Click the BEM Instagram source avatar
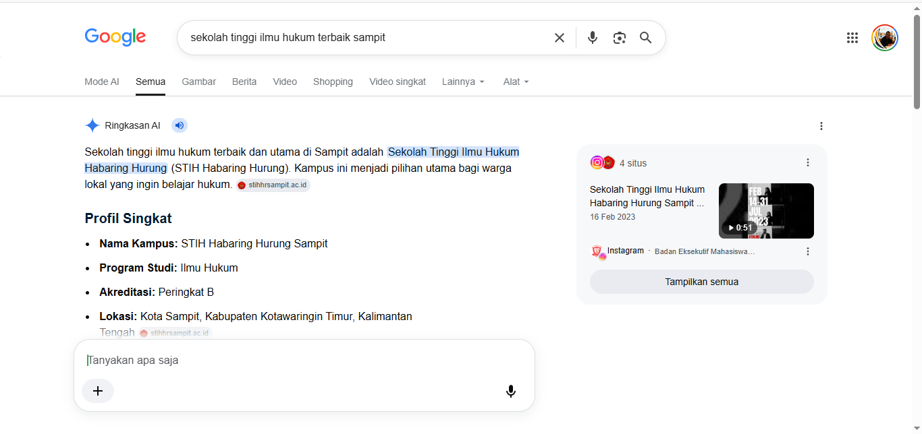This screenshot has height=434, width=922. click(x=597, y=252)
